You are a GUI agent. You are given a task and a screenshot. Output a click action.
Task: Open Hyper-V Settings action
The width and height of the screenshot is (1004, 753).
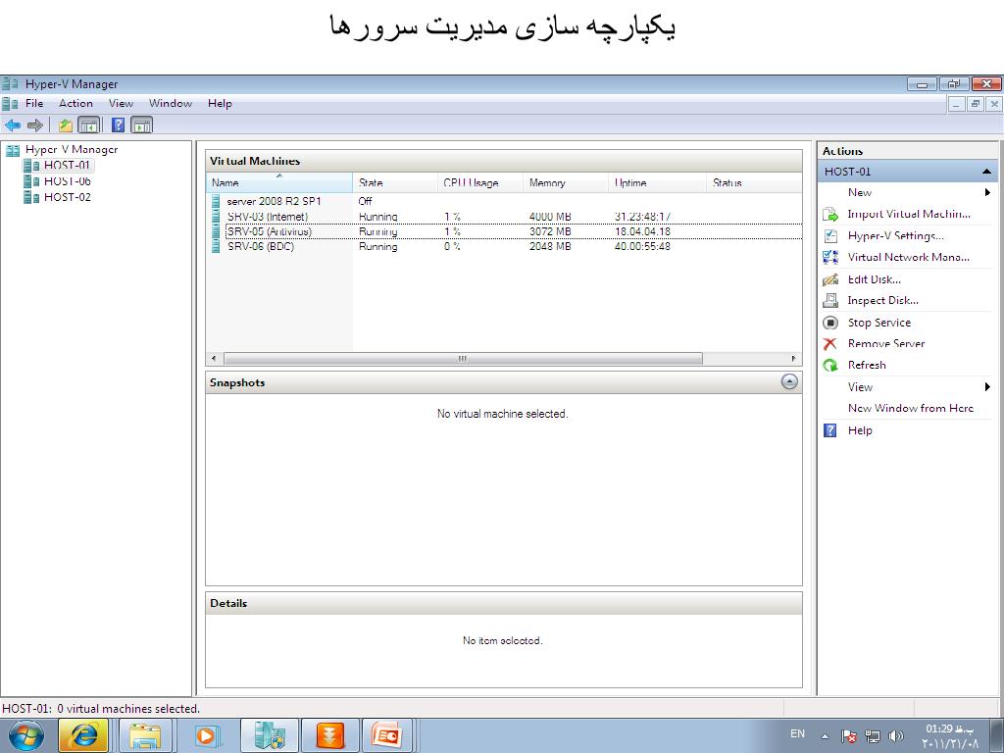[896, 235]
